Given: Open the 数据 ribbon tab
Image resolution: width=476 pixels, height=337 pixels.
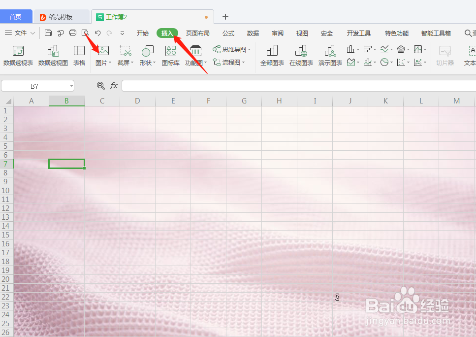Looking at the screenshot, I should [253, 33].
